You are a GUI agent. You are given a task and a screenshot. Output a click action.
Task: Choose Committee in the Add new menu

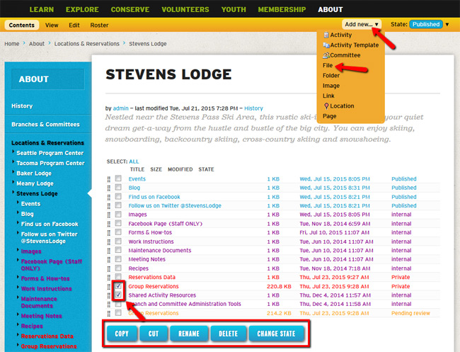345,55
